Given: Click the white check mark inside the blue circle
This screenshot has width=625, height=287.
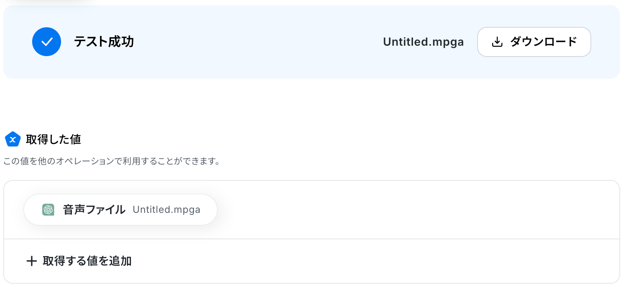Looking at the screenshot, I should 47,42.
